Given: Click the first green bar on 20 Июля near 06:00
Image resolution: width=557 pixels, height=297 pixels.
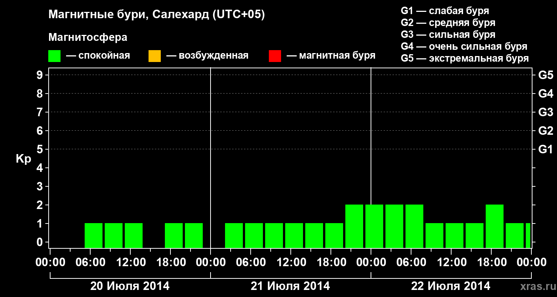Looking at the screenshot, I should click(94, 235).
